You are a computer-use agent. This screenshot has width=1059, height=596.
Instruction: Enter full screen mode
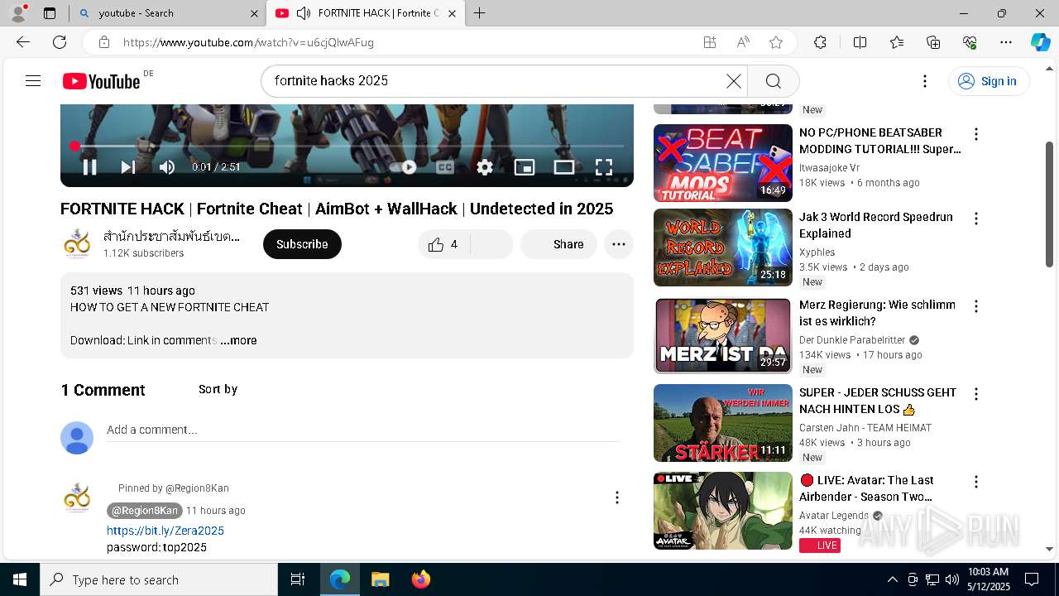click(604, 167)
